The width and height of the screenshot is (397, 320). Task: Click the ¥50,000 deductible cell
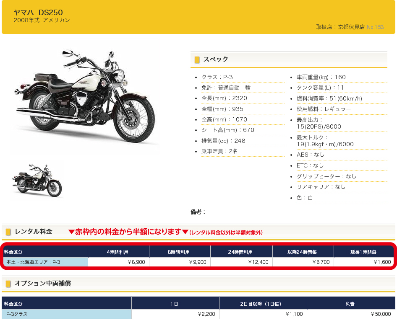tap(351, 314)
